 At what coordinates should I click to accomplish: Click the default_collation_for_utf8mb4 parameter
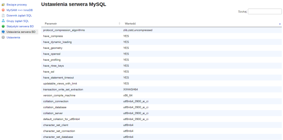[x=61, y=119]
